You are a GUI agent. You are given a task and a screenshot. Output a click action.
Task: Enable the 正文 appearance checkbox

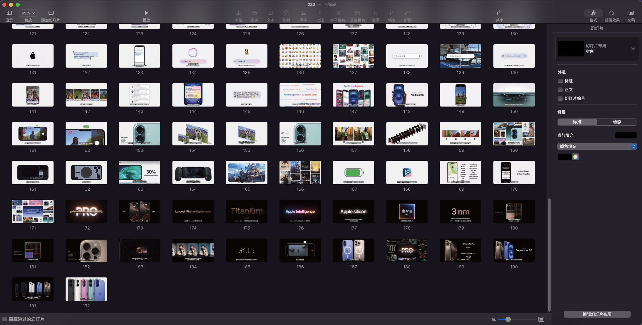click(x=560, y=90)
